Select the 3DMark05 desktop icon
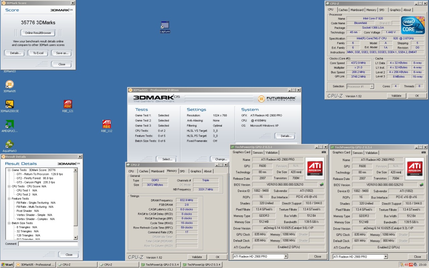Screen dimensions: 429x268 click(10, 86)
